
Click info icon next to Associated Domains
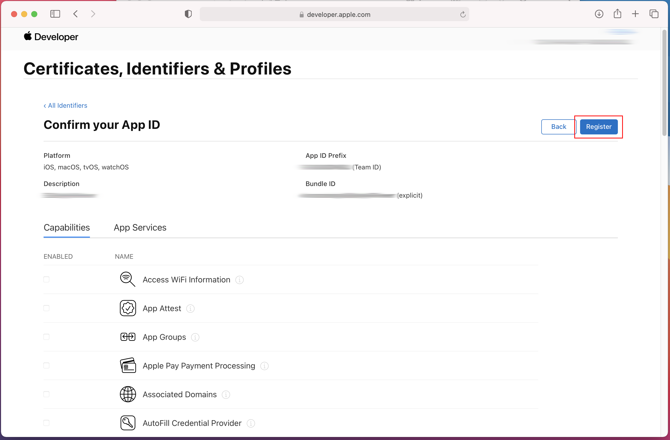[226, 395]
